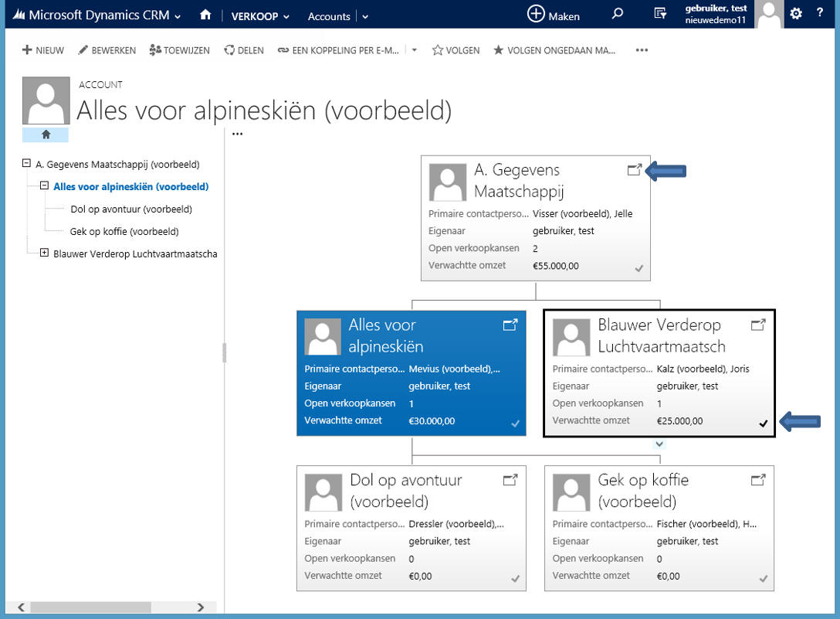This screenshot has height=619, width=840.
Task: Click the TOEWIJZEN command
Action: [179, 50]
